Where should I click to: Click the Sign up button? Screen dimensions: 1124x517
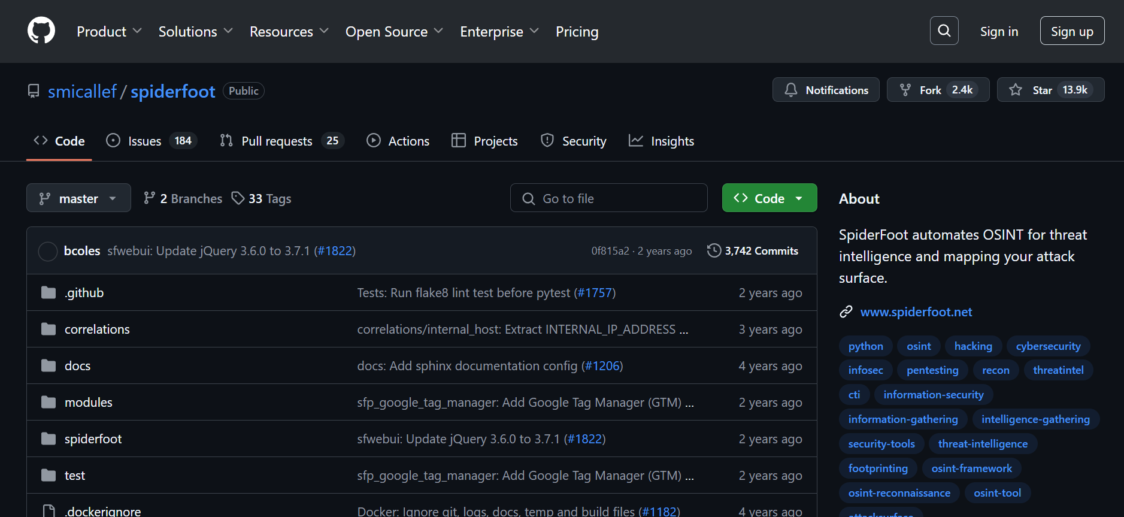(x=1072, y=31)
